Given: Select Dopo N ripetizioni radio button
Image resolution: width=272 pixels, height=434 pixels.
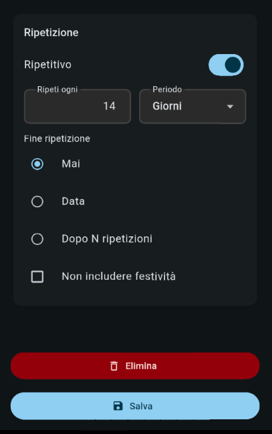Looking at the screenshot, I should pyautogui.click(x=37, y=239).
